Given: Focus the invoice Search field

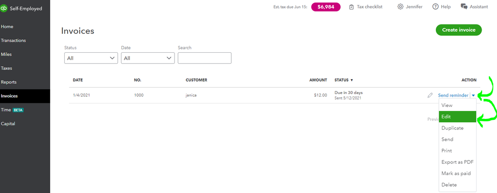Looking at the screenshot, I should click(204, 58).
